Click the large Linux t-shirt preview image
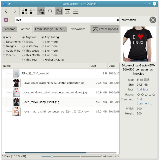Image resolution: width=160 pixels, height=161 pixels. [138, 44]
